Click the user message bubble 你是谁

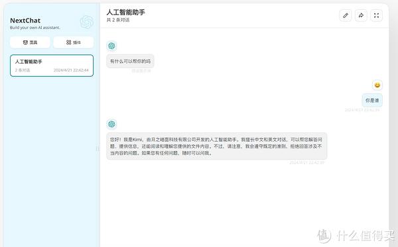372,100
